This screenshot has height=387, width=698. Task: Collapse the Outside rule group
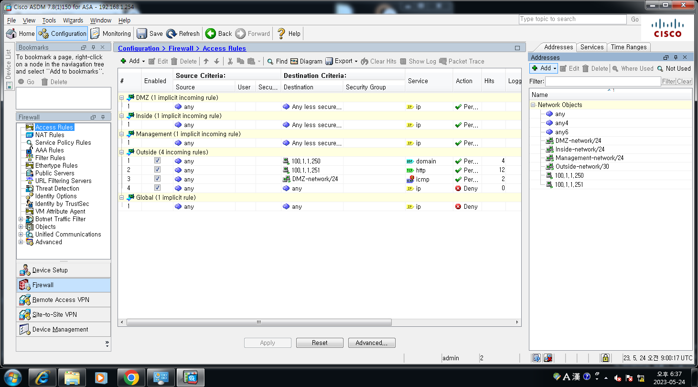coord(122,152)
